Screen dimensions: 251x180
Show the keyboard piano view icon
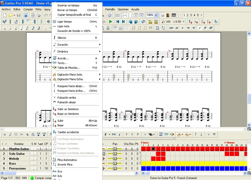click(x=174, y=15)
